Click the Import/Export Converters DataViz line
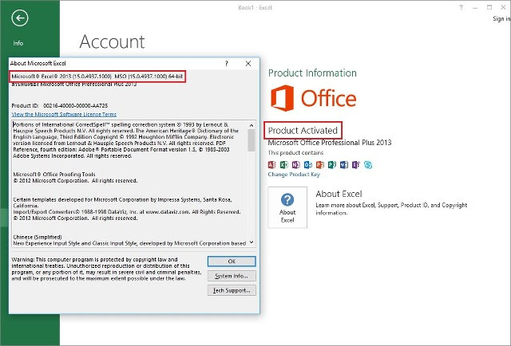The image size is (511, 346). [127, 212]
